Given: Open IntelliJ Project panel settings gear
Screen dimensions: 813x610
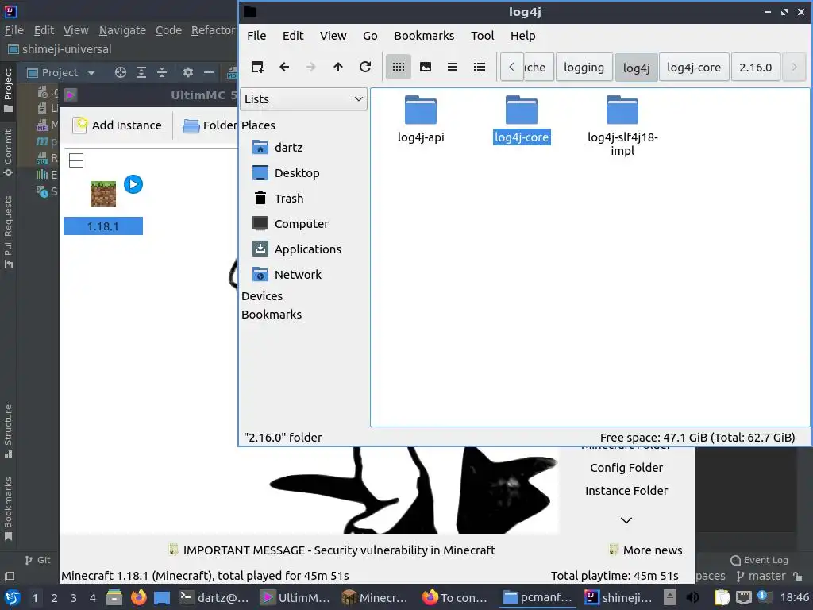Looking at the screenshot, I should (187, 72).
